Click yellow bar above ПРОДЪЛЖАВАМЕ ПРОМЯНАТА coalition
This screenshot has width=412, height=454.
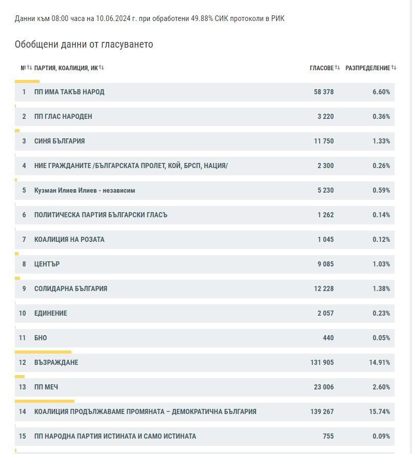pos(45,401)
